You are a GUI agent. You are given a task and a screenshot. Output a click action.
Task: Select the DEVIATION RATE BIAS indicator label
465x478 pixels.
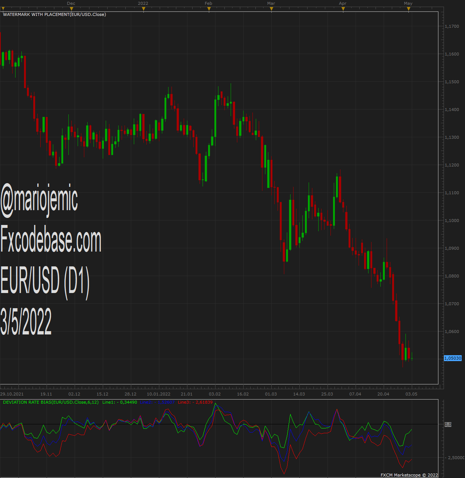point(51,402)
